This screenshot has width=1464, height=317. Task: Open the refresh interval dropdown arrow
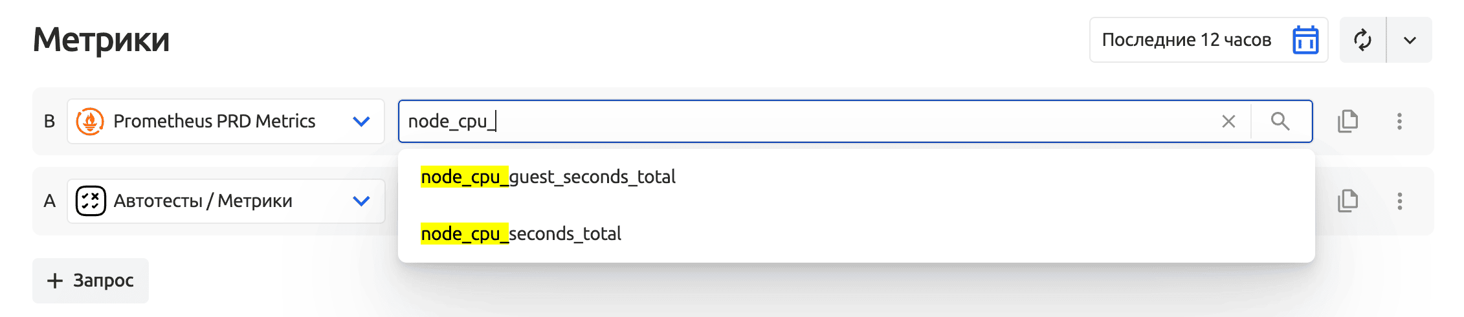coord(1410,40)
